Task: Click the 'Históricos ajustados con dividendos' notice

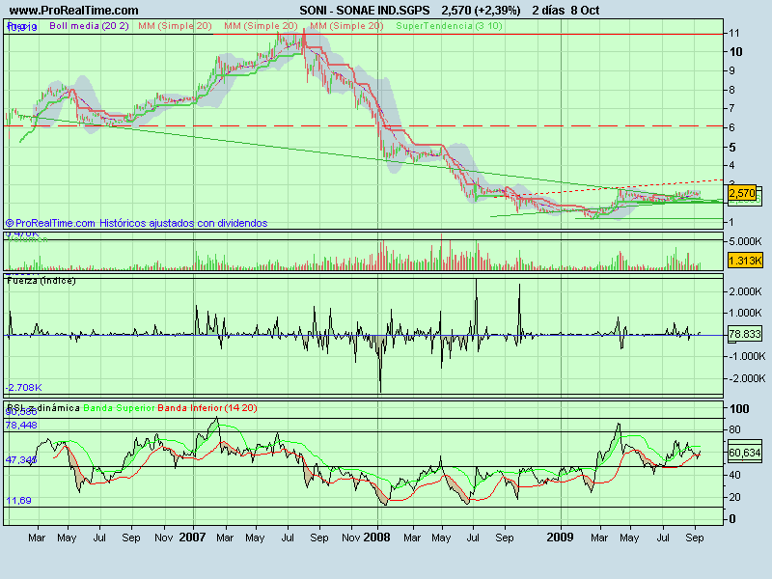Action: 183,223
